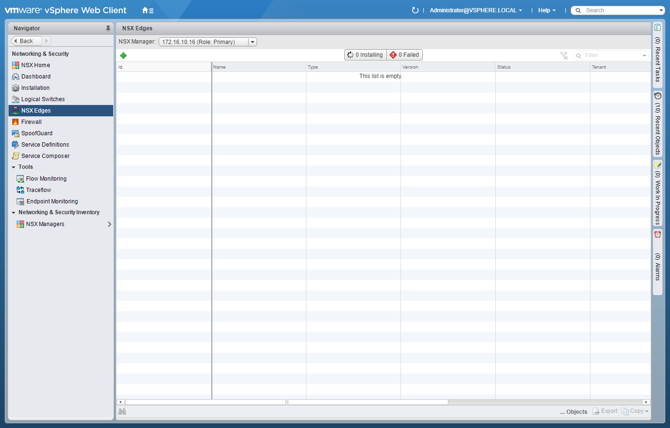Click the Filter input field

pos(612,56)
